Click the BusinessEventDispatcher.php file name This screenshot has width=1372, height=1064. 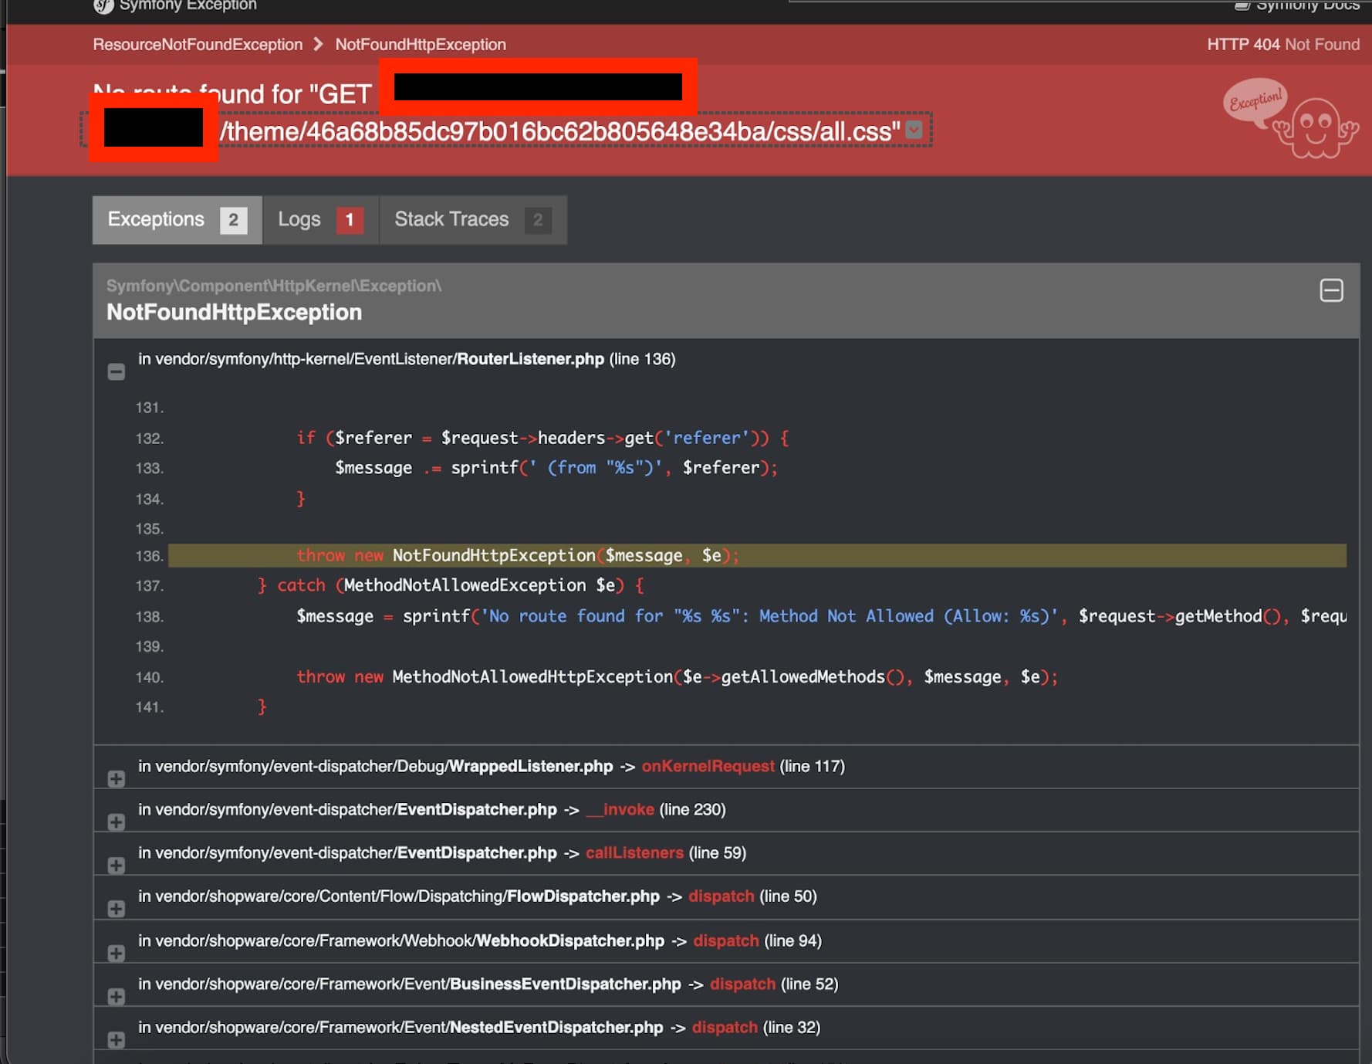(566, 984)
